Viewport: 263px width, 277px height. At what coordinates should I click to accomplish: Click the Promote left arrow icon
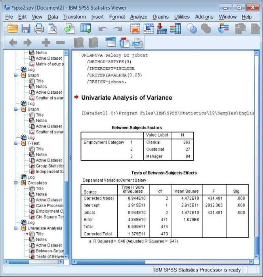coord(13,43)
